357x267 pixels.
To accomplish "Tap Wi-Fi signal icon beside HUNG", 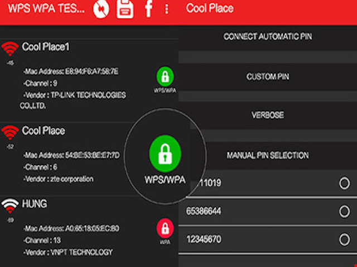I will pyautogui.click(x=10, y=206).
